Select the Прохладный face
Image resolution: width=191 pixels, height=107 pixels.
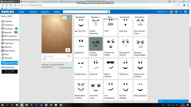click(140, 90)
